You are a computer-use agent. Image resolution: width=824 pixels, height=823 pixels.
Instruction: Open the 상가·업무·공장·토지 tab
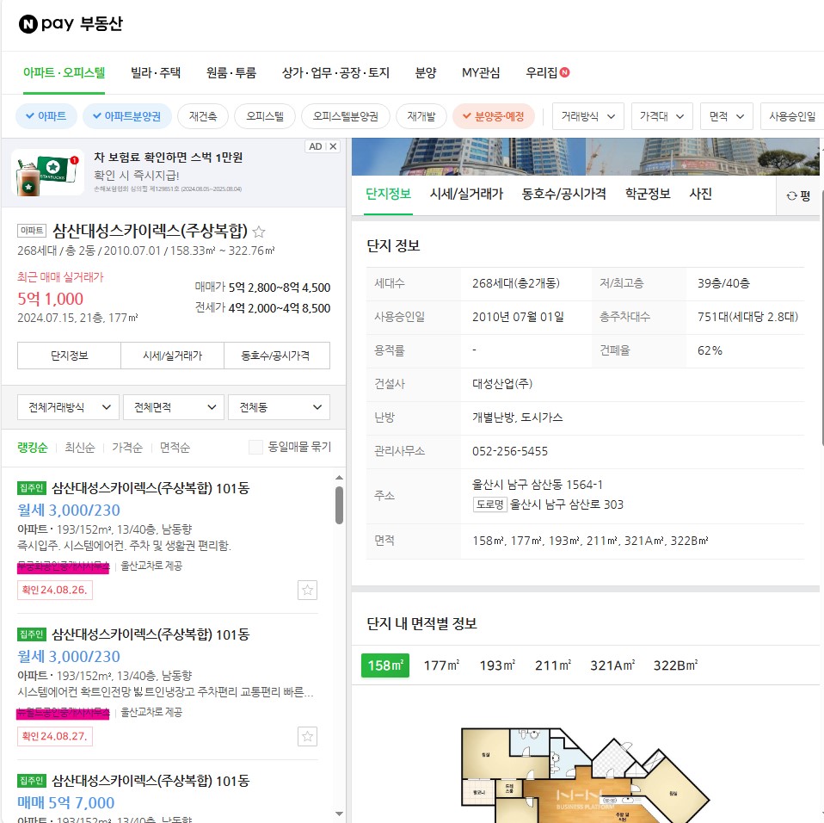point(335,72)
